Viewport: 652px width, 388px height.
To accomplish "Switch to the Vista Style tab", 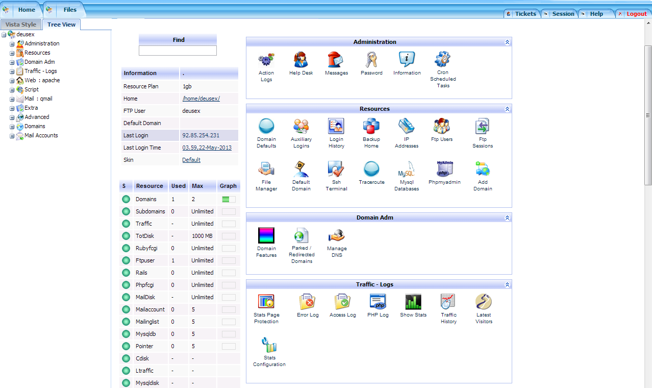I will tap(21, 25).
